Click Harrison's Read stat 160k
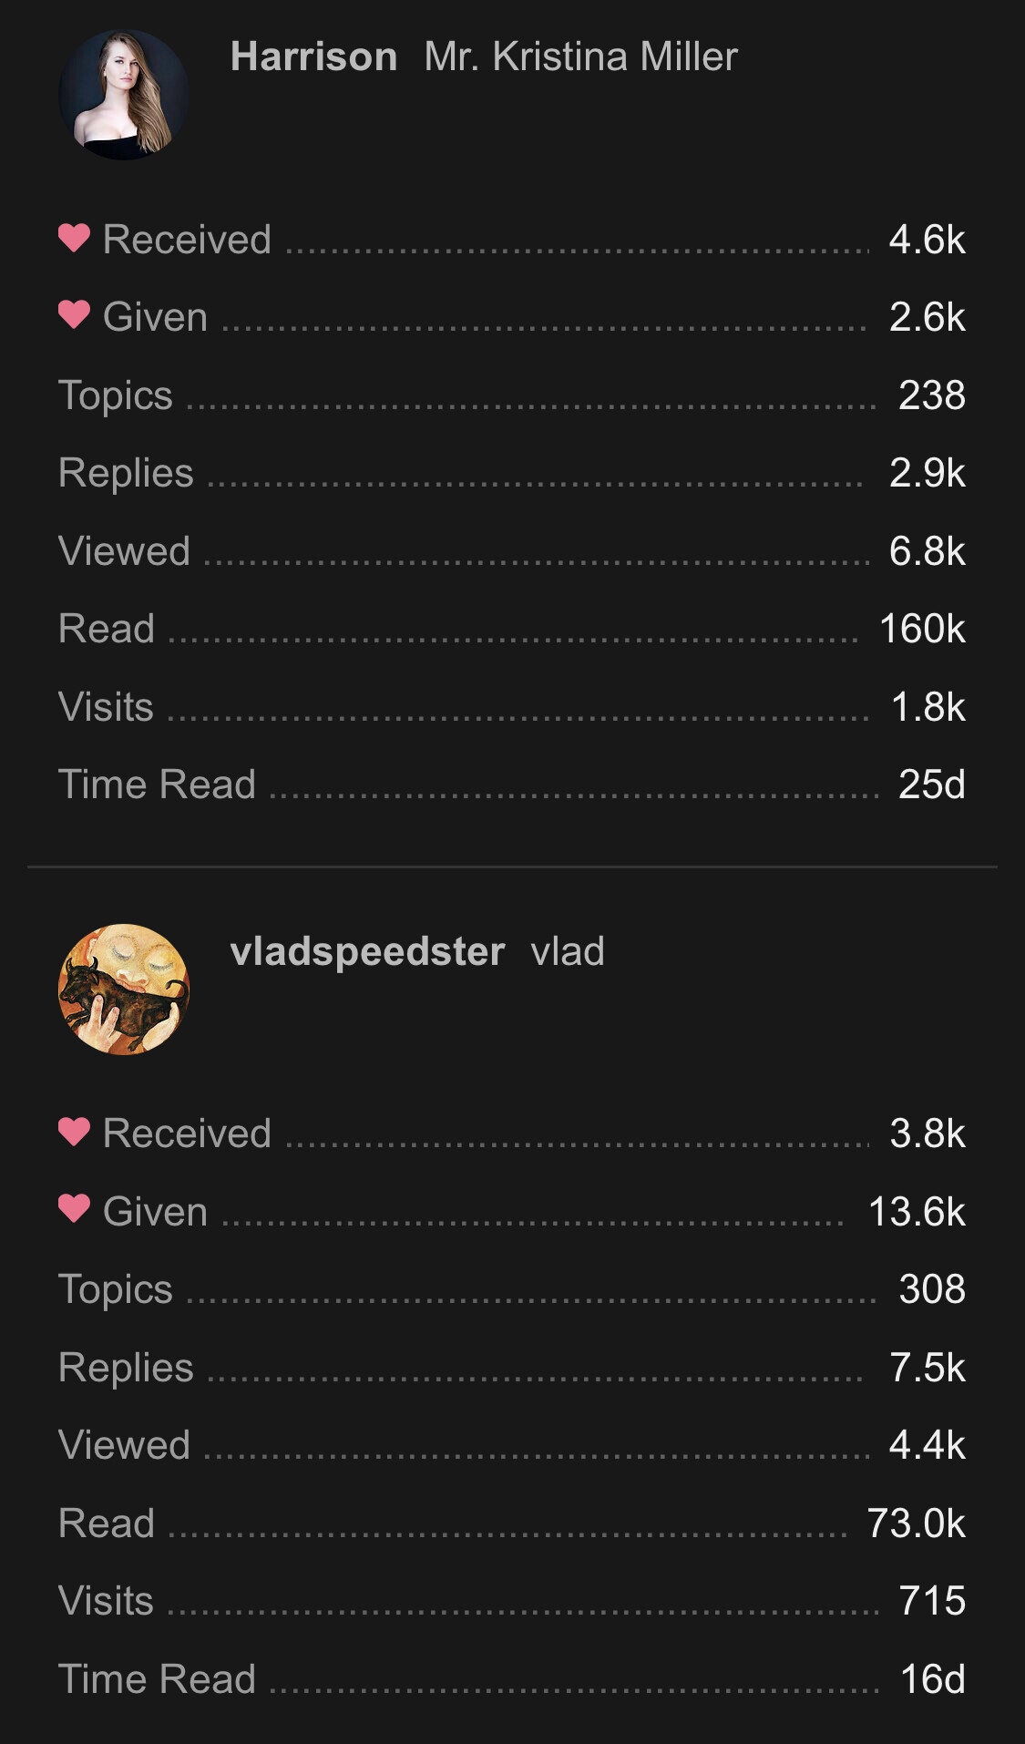The image size is (1025, 1744). point(922,629)
